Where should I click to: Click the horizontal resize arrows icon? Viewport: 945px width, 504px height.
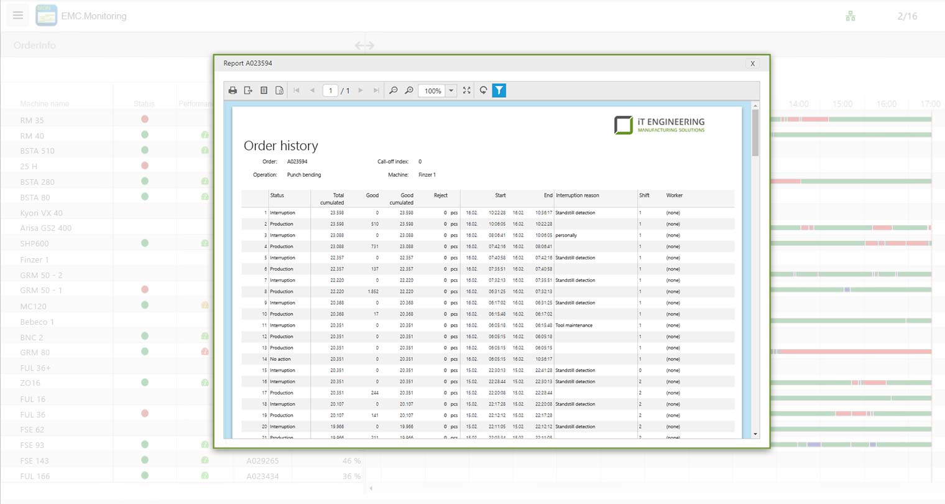[x=364, y=45]
